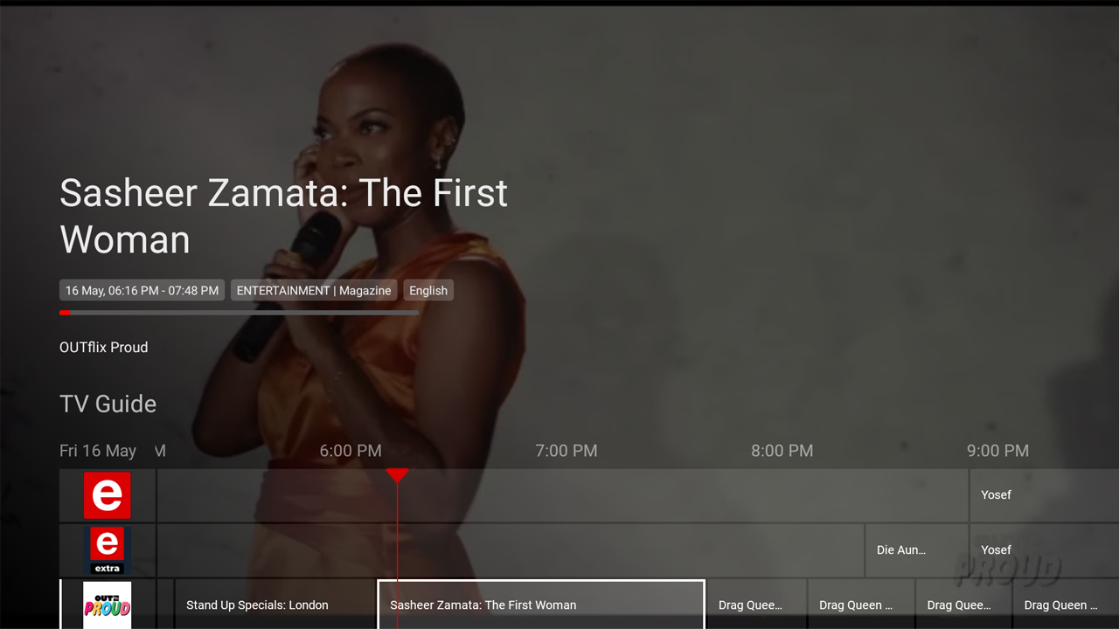Image resolution: width=1119 pixels, height=629 pixels.
Task: Click the English language badge
Action: tap(428, 290)
